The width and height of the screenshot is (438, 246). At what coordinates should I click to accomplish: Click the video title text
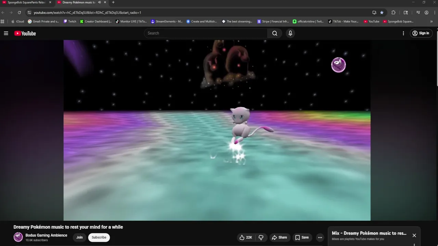pos(68,227)
